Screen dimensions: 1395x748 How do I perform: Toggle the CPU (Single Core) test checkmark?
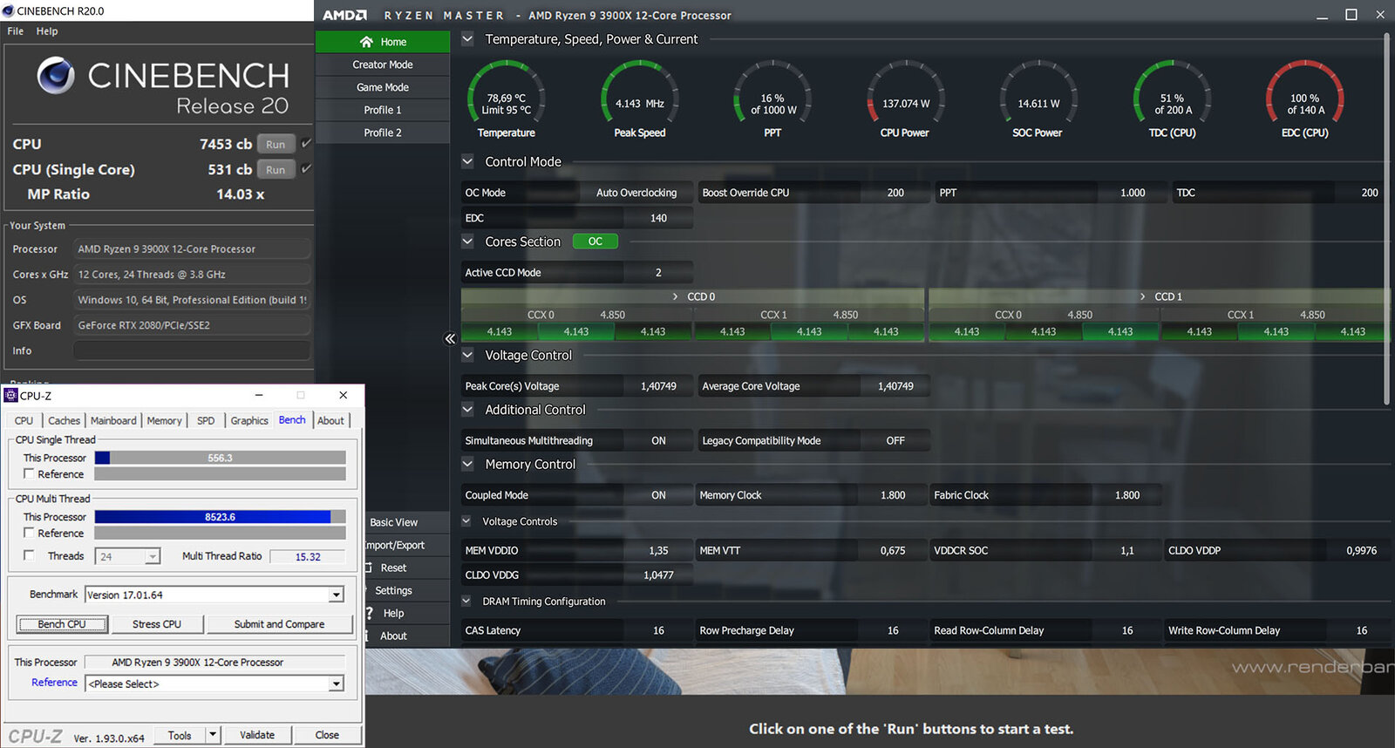click(306, 169)
